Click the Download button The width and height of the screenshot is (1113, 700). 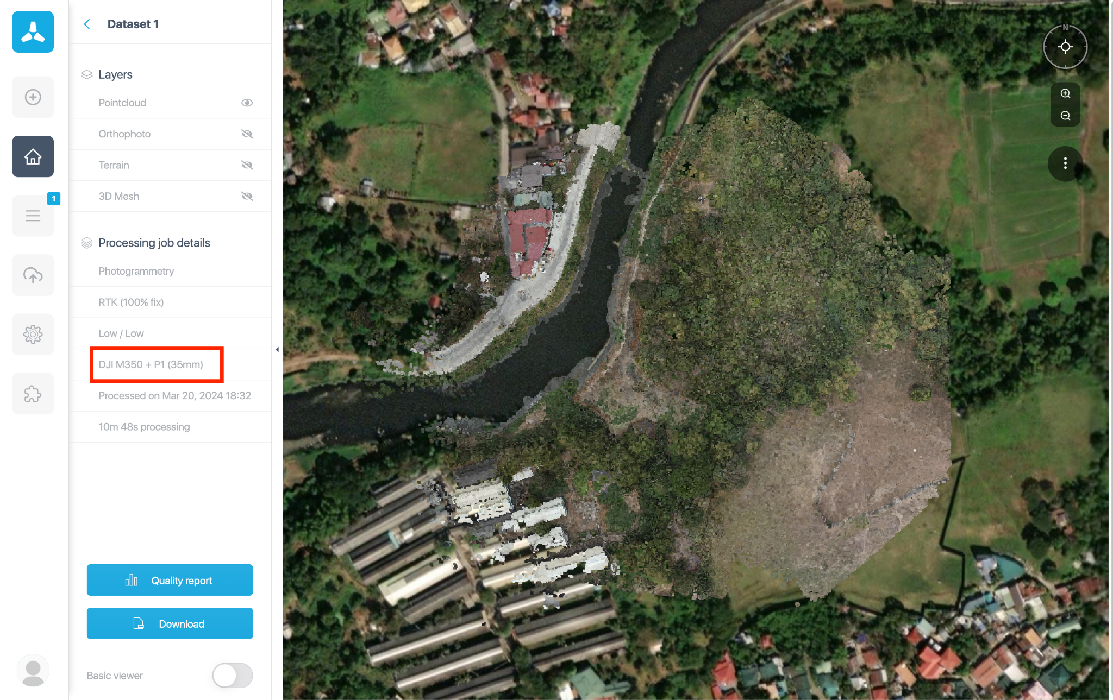(170, 623)
